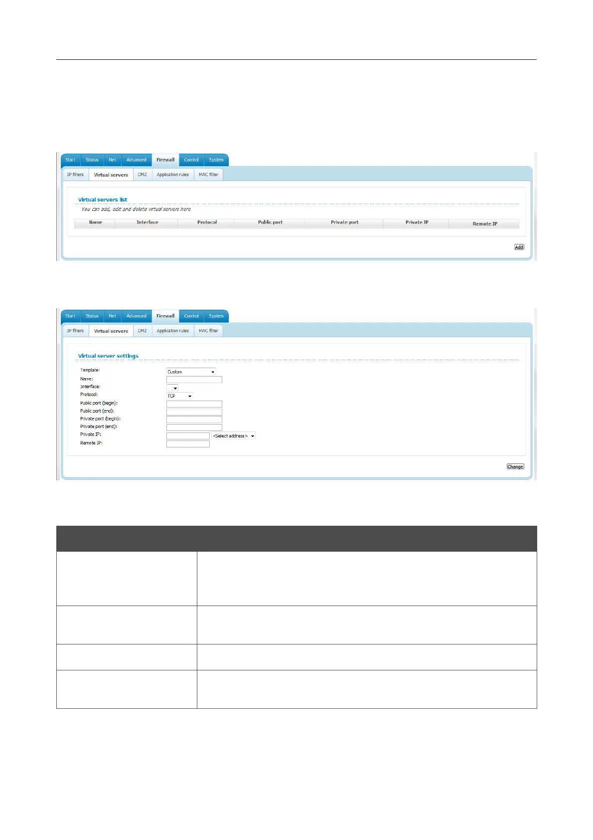The height and width of the screenshot is (840, 593).
Task: Open the <Select address> dropdown
Action: pyautogui.click(x=233, y=435)
